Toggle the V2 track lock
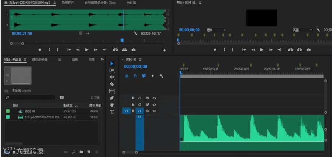Screen dimensions: 332x157 coord(133,104)
